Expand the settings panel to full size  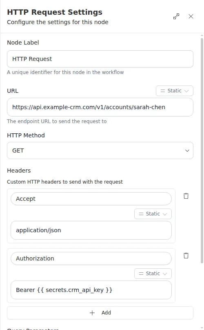click(x=176, y=16)
